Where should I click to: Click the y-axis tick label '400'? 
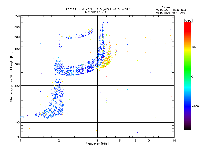pos(17,49)
